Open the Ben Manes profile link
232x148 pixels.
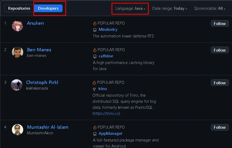[x=39, y=50]
